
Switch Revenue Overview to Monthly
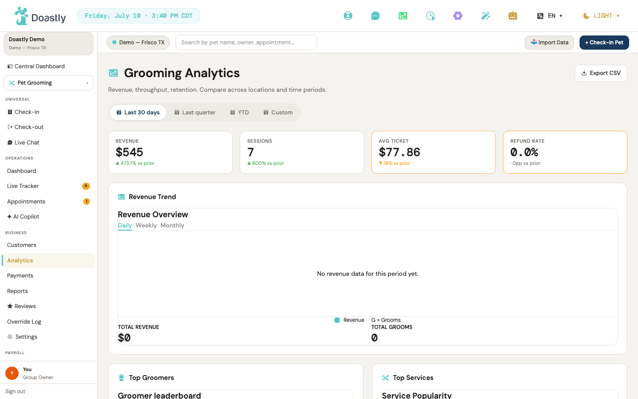(172, 226)
